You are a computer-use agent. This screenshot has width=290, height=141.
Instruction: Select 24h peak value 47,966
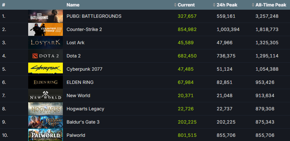(225, 43)
